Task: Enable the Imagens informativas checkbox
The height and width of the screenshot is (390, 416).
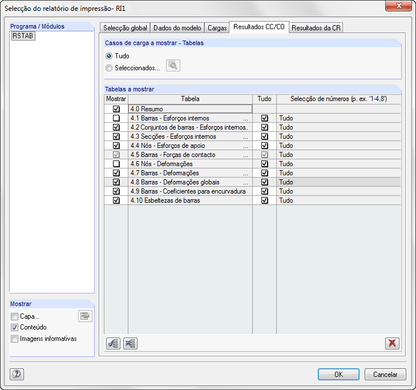Action: point(15,339)
